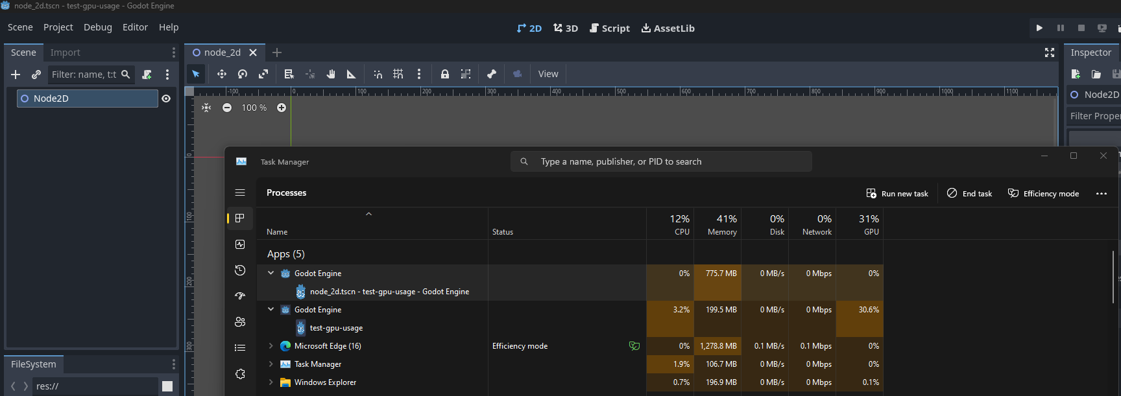The height and width of the screenshot is (396, 1121).
Task: Attach a script to Node2D
Action: (147, 75)
